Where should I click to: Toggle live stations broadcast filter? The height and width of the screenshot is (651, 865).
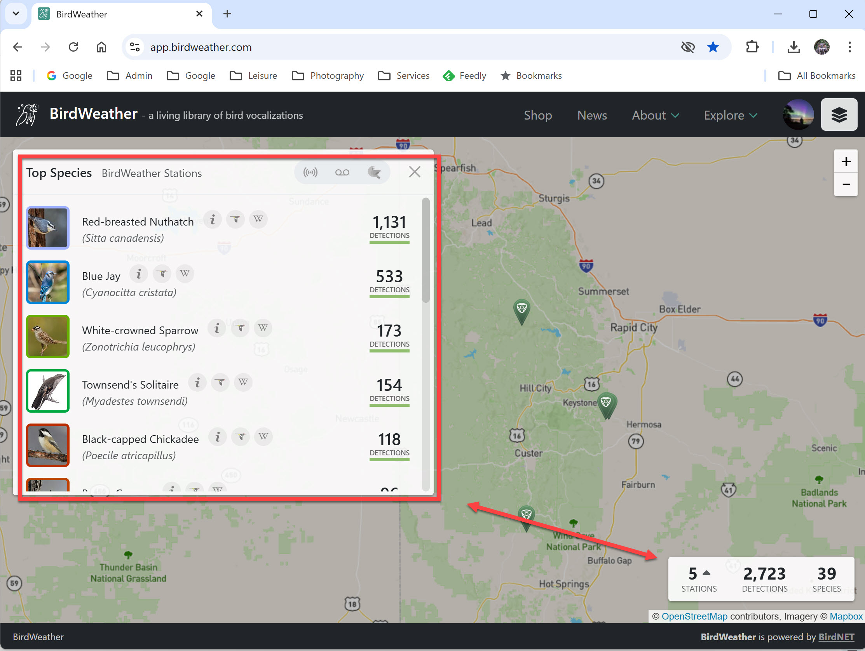pyautogui.click(x=310, y=172)
